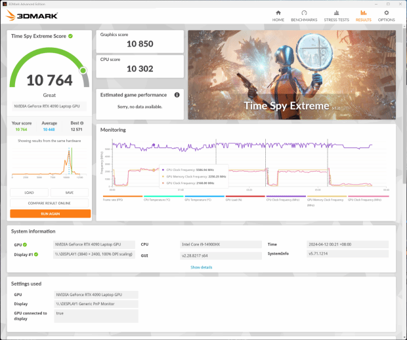Image resolution: width=407 pixels, height=340 pixels.
Task: Click the LOAD button
Action: click(29, 193)
